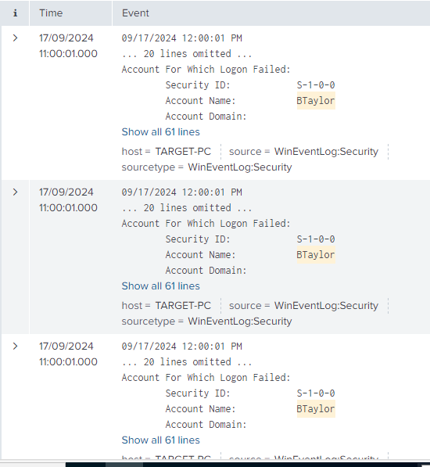Show all 61 lines in third event
The width and height of the screenshot is (430, 467).
[x=161, y=440]
